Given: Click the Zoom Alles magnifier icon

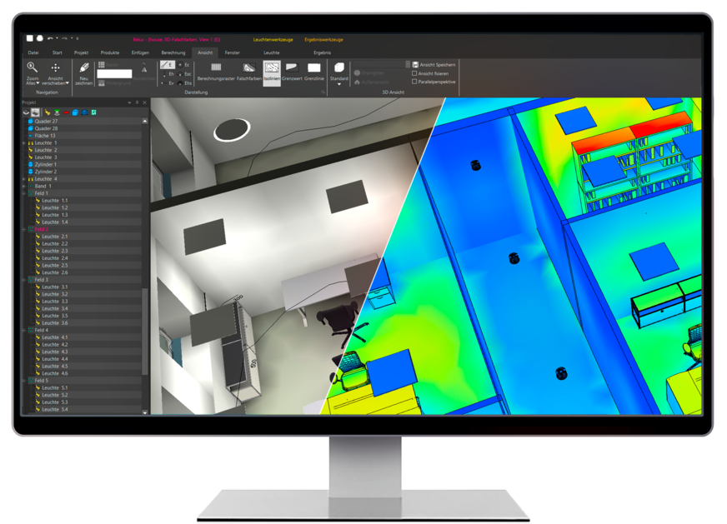Looking at the screenshot, I should 32,67.
